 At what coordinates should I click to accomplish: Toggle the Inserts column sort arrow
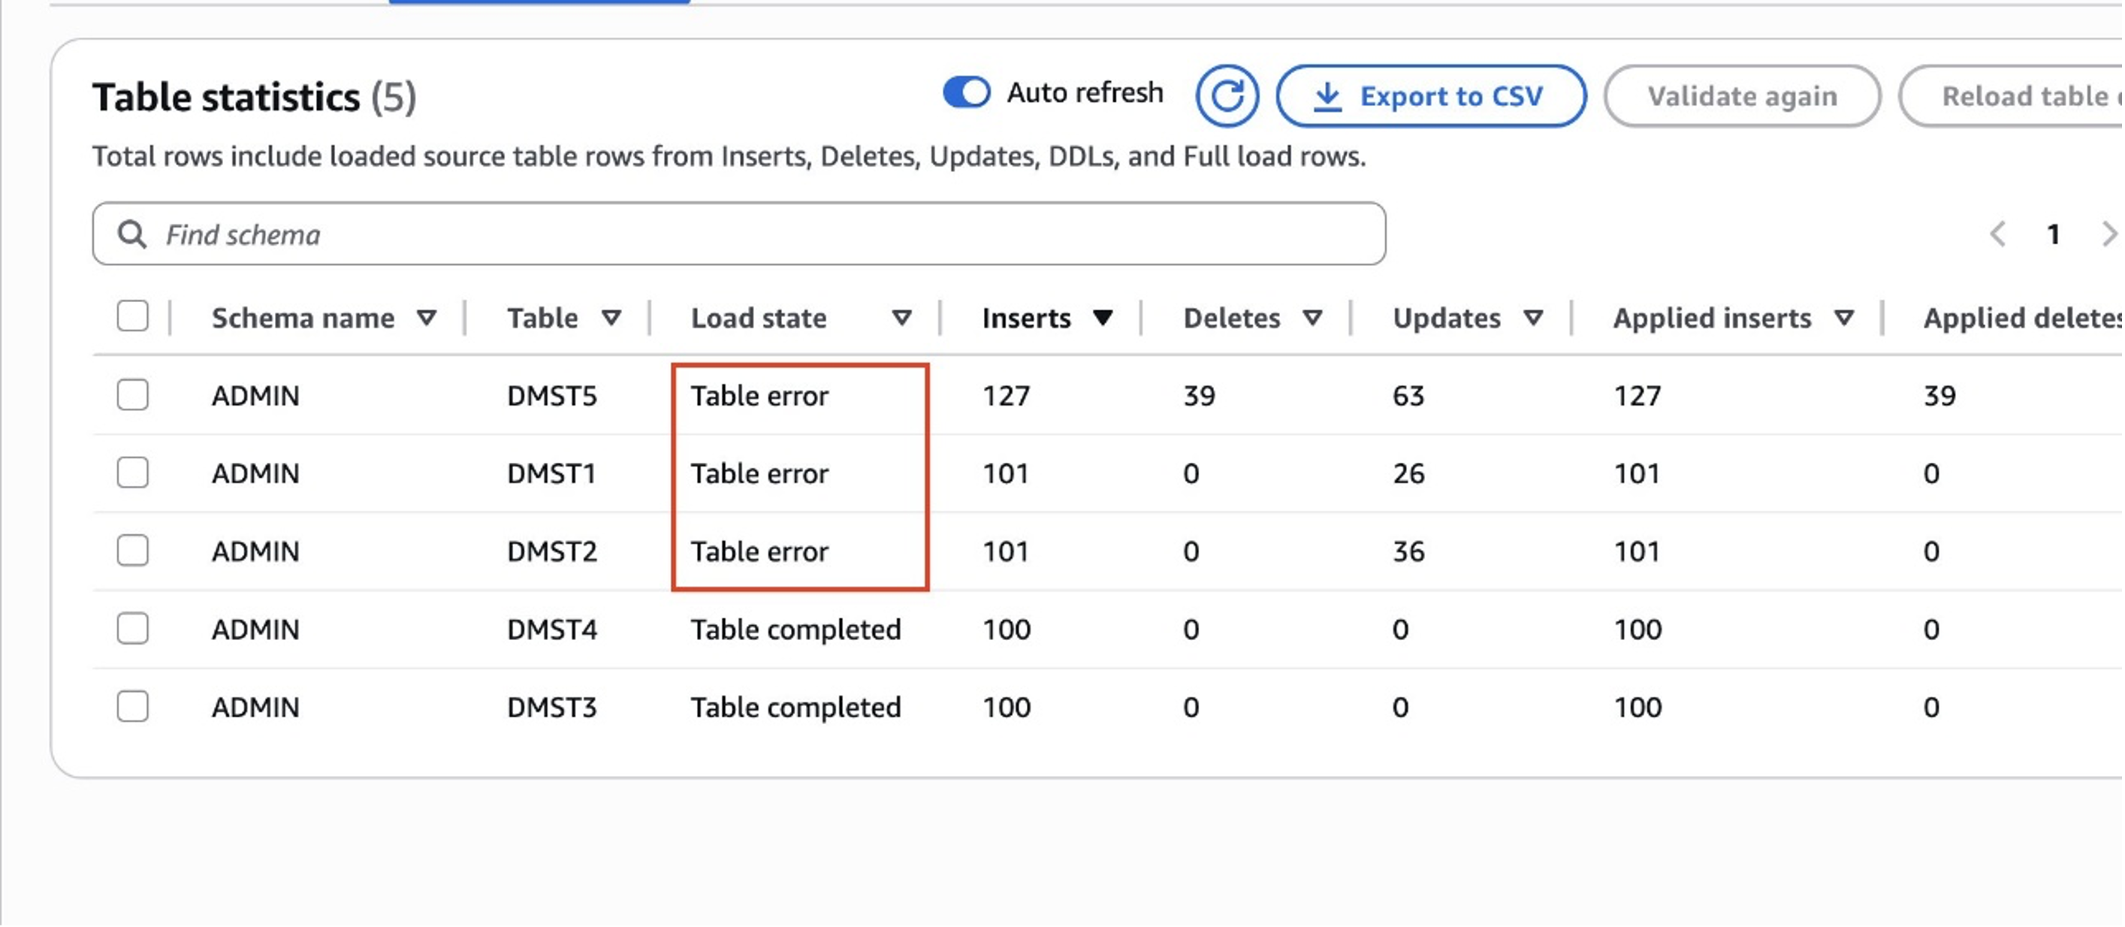(1103, 318)
